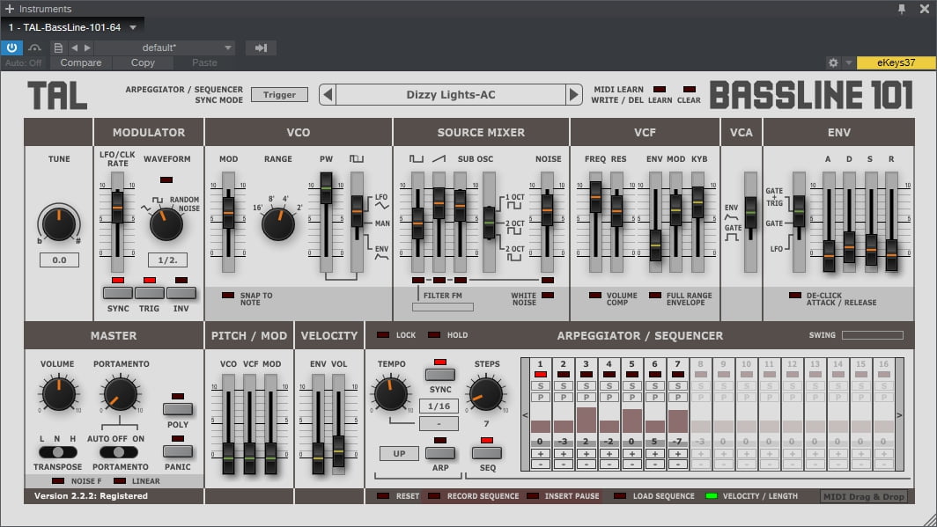Subtract one from sequencer step 1 note
The width and height of the screenshot is (937, 527).
(x=540, y=464)
